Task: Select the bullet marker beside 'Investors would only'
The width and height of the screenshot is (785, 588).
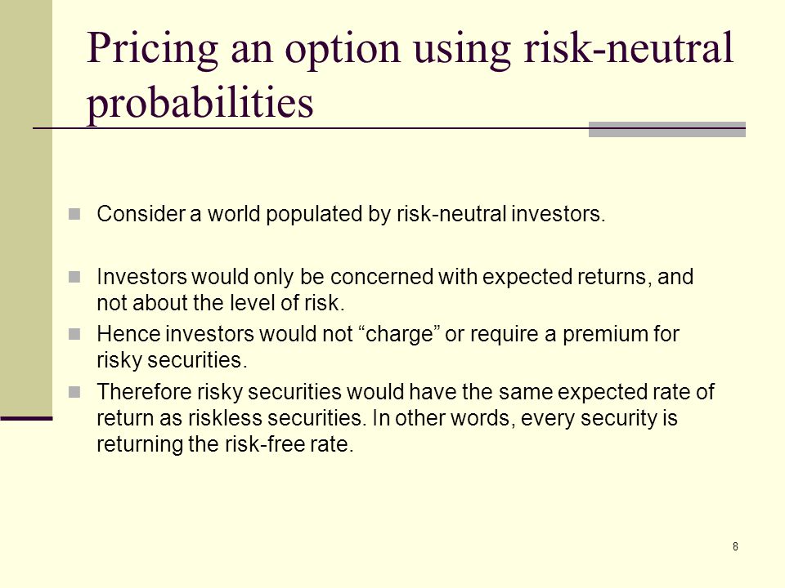Action: click(74, 277)
